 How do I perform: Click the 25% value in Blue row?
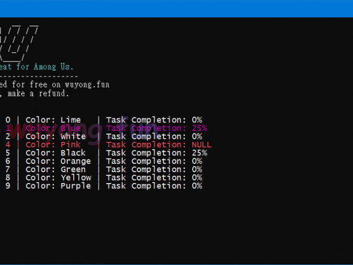pos(199,128)
